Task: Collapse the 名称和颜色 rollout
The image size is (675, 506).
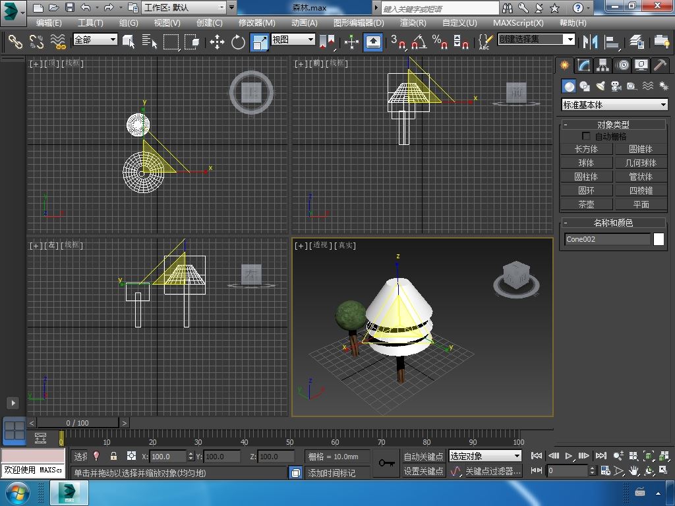Action: pos(614,223)
